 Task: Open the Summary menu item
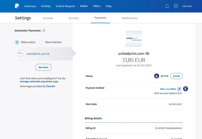(30, 6)
